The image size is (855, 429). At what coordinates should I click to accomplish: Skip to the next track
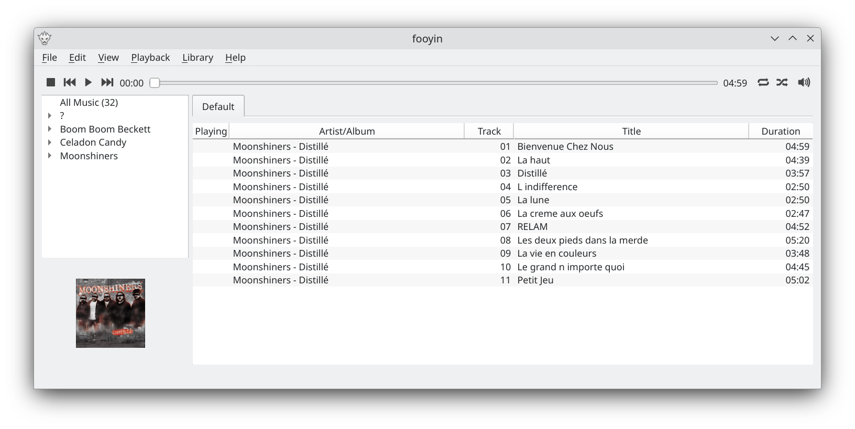[x=107, y=82]
